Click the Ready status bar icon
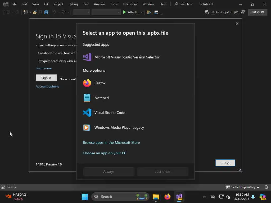 pos(3,187)
